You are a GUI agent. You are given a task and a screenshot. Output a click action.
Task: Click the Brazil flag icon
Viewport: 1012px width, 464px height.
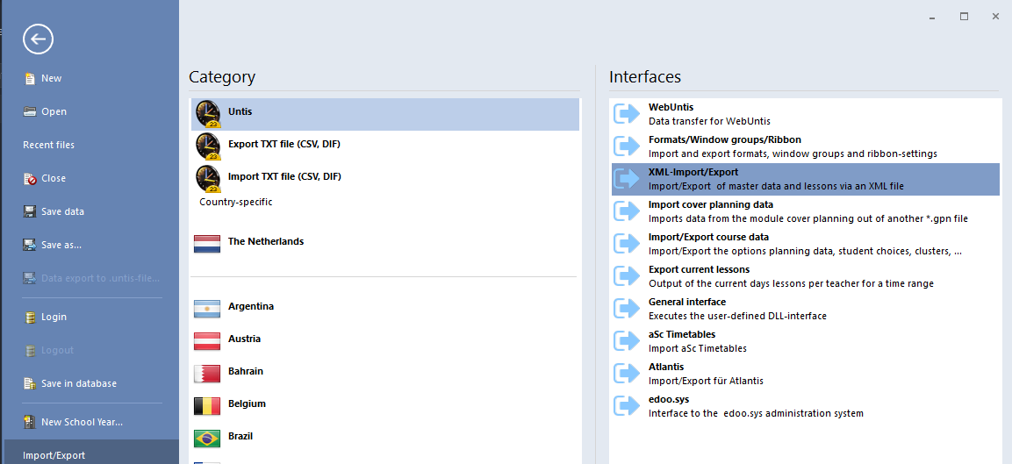pyautogui.click(x=207, y=439)
